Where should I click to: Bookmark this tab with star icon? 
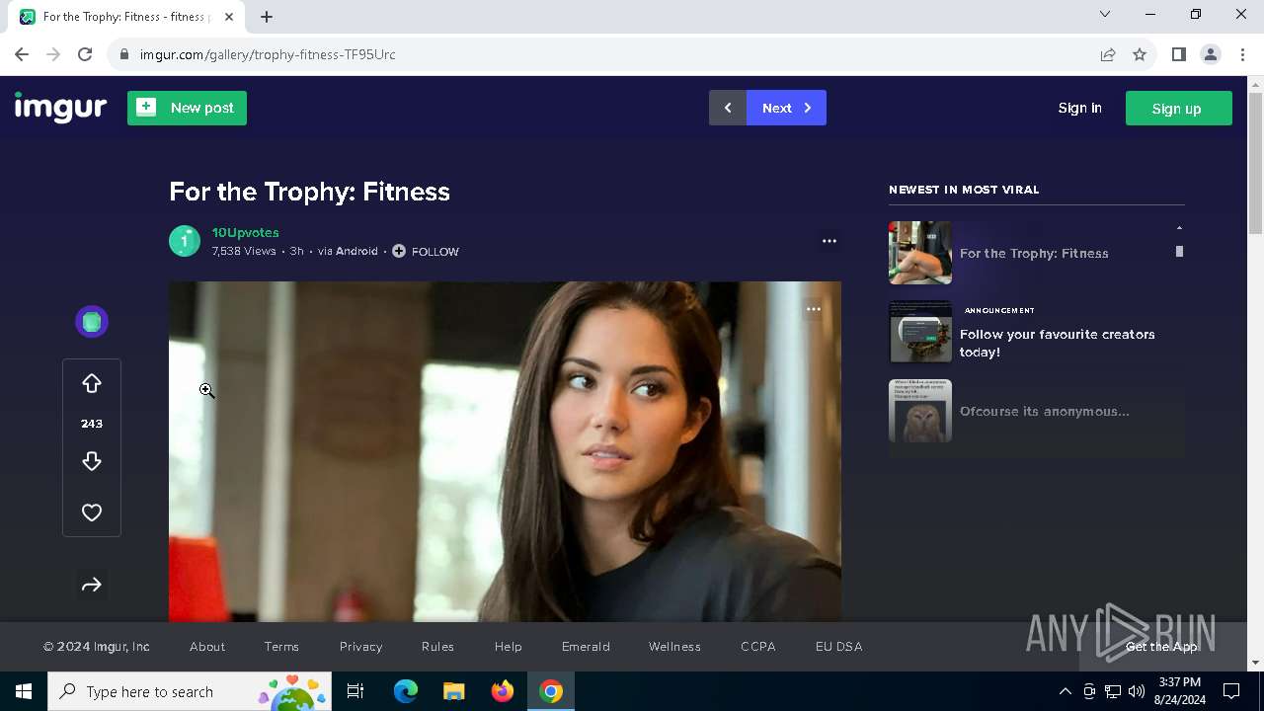pos(1140,54)
